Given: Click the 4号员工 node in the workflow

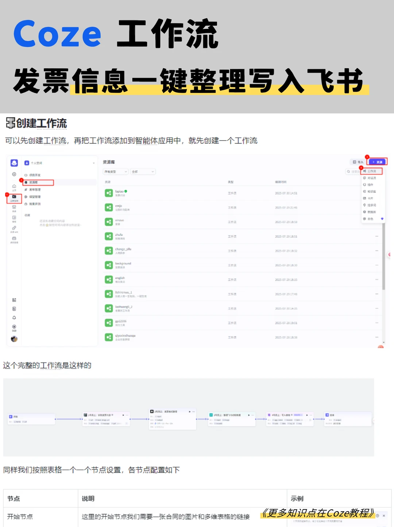Looking at the screenshot, I should (290, 419).
